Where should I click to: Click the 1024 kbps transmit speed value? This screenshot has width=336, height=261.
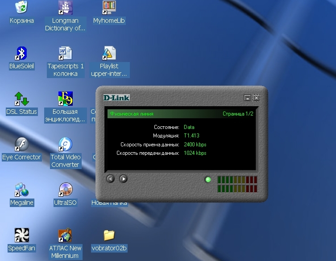coord(195,153)
